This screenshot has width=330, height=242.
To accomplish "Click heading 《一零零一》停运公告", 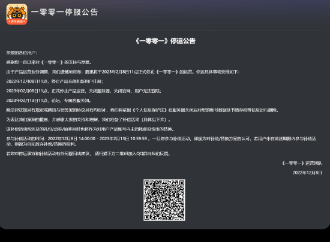I will coord(166,41).
